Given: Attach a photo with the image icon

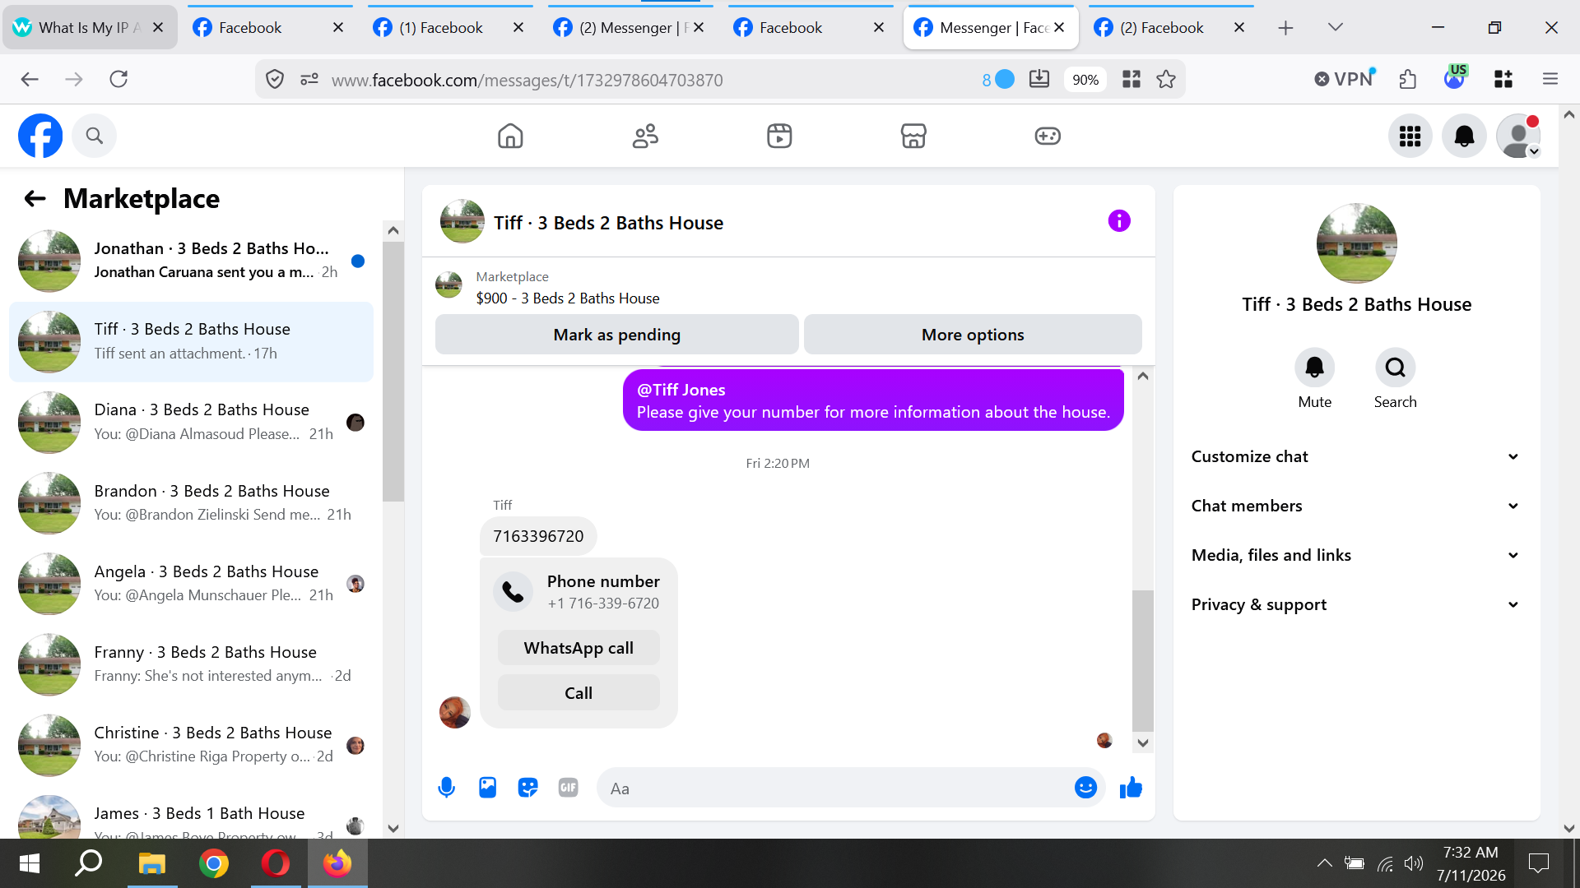Looking at the screenshot, I should (x=487, y=788).
